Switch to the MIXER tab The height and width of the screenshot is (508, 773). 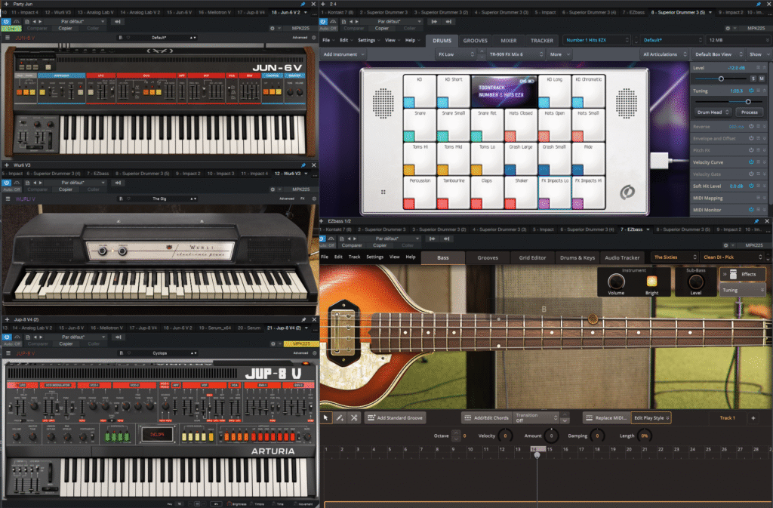point(509,41)
